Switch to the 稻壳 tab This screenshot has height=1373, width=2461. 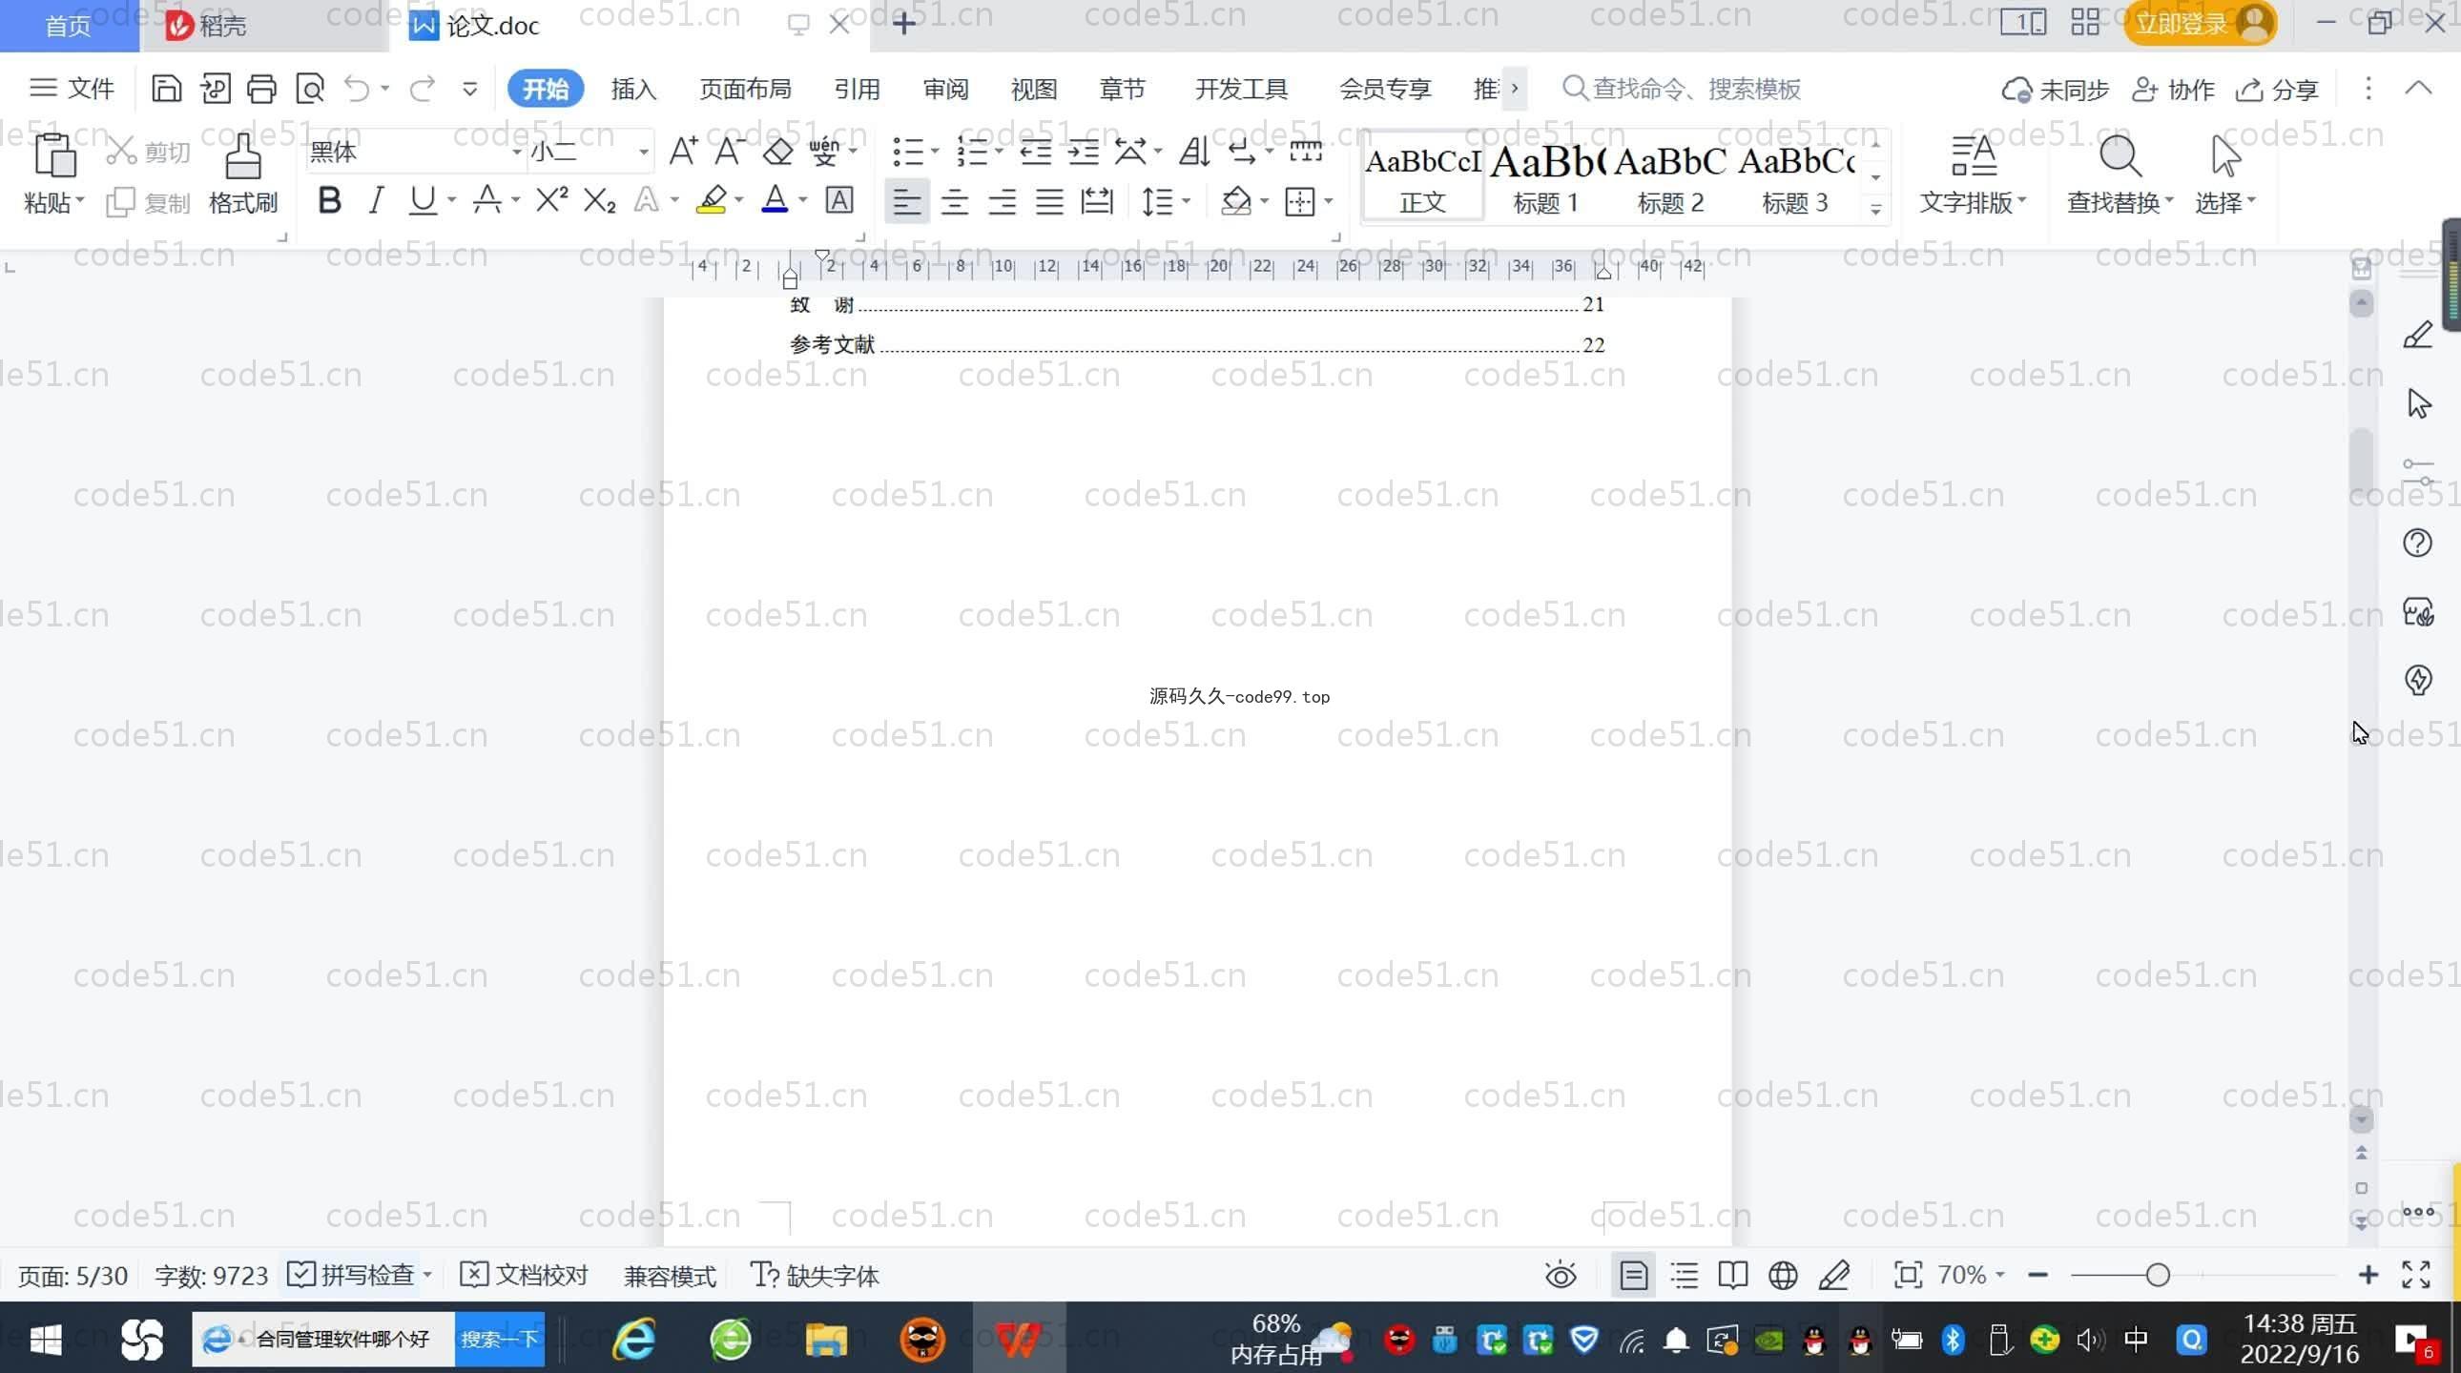(206, 26)
